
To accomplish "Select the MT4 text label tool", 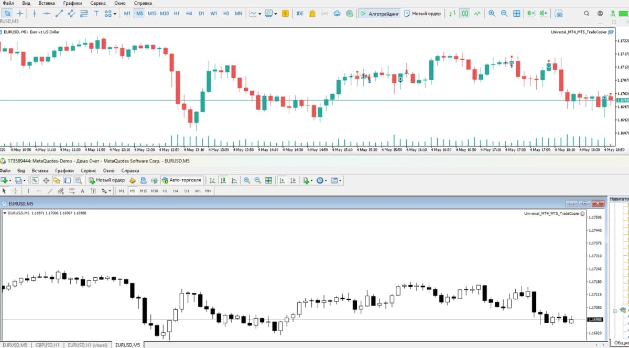I will point(93,191).
